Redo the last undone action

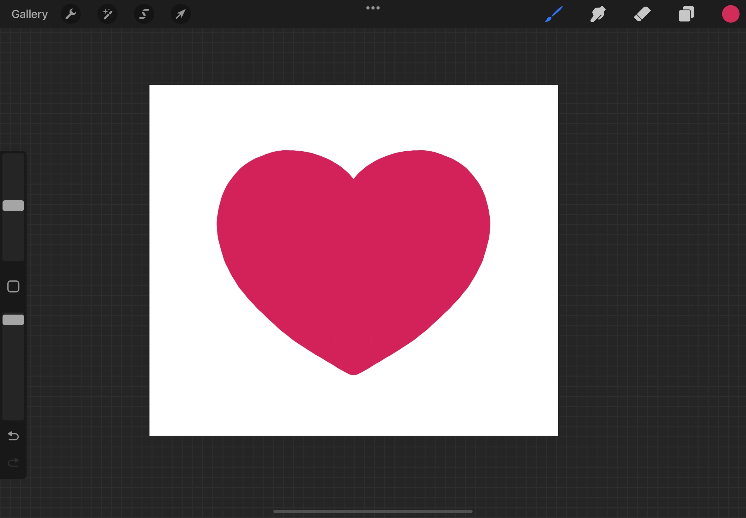pyautogui.click(x=13, y=462)
